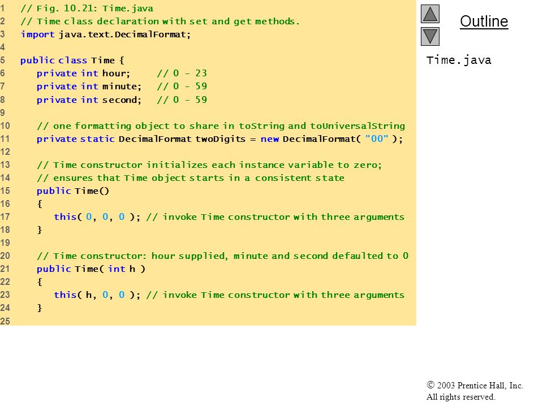Select the Time.java label in the outline
Image resolution: width=543 pixels, height=407 pixels.
(459, 60)
